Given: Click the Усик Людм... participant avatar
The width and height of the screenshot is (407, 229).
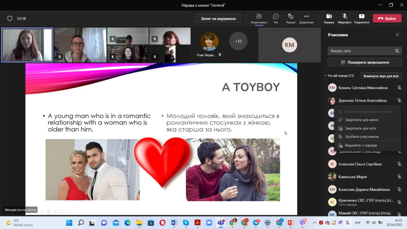Looking at the screenshot, I should tap(209, 41).
